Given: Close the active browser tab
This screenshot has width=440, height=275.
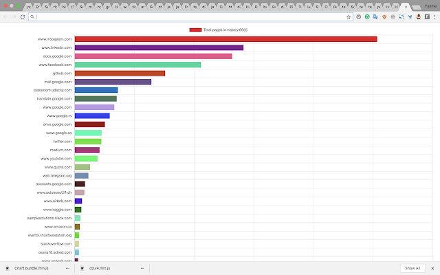Looking at the screenshot, I should point(406,7).
